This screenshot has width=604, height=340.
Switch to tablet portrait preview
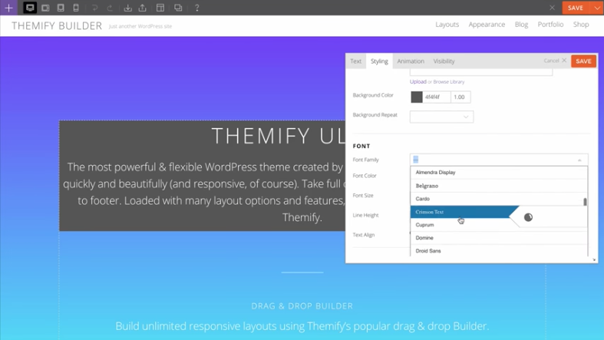point(61,8)
